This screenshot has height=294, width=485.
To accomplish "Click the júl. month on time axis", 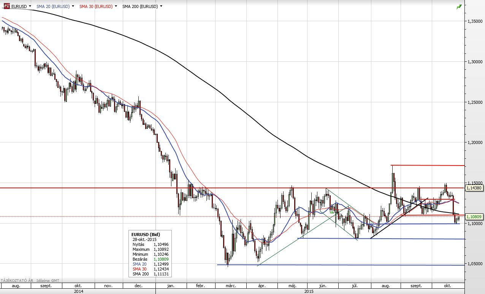I will 355,286.
